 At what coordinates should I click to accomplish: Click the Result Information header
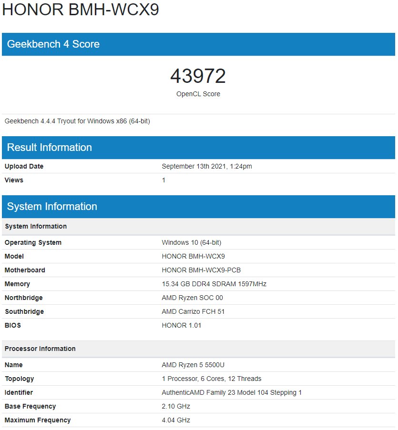point(198,148)
